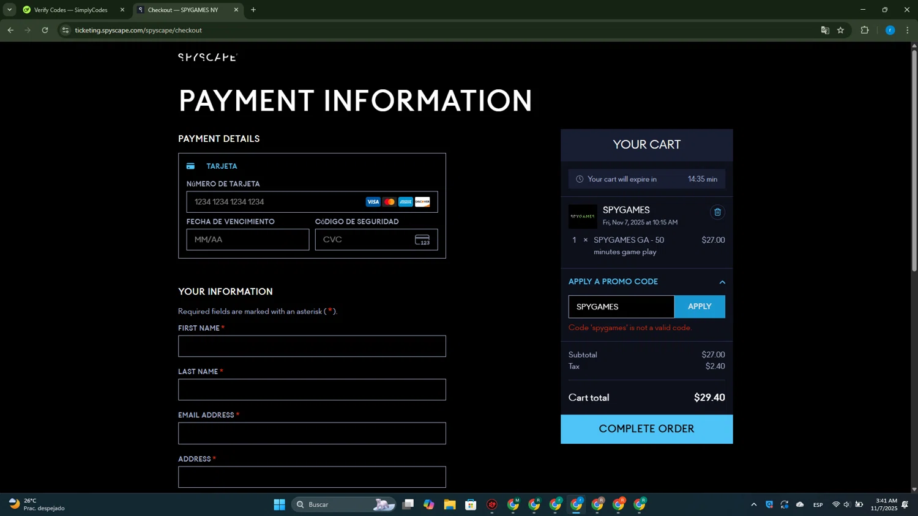Open the Windows Start menu
918x516 pixels.
point(279,504)
